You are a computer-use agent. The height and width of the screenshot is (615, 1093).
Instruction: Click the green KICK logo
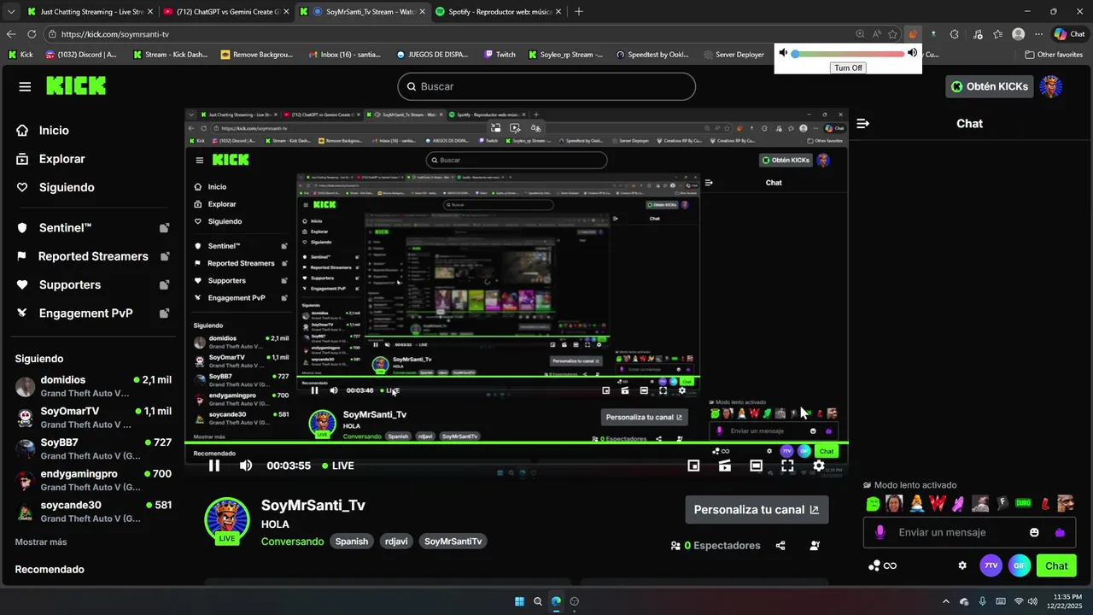(x=76, y=86)
